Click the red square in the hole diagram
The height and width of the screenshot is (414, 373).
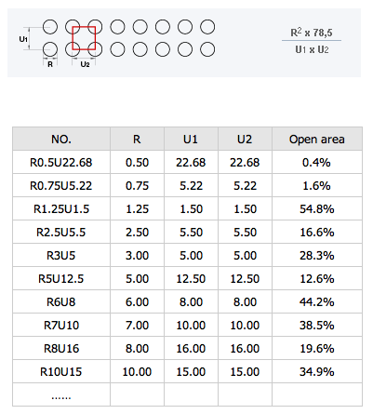(84, 38)
